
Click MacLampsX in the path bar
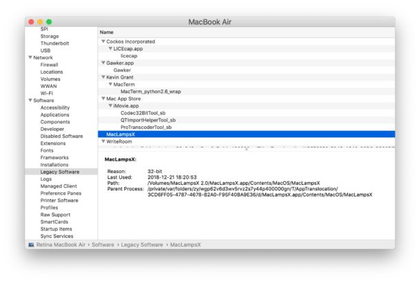[185, 245]
